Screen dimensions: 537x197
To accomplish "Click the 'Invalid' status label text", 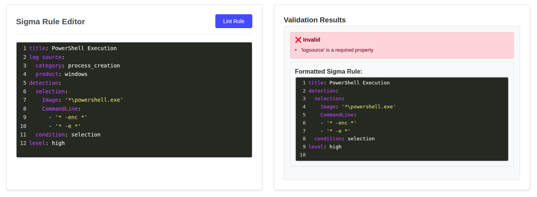I will click(x=312, y=40).
